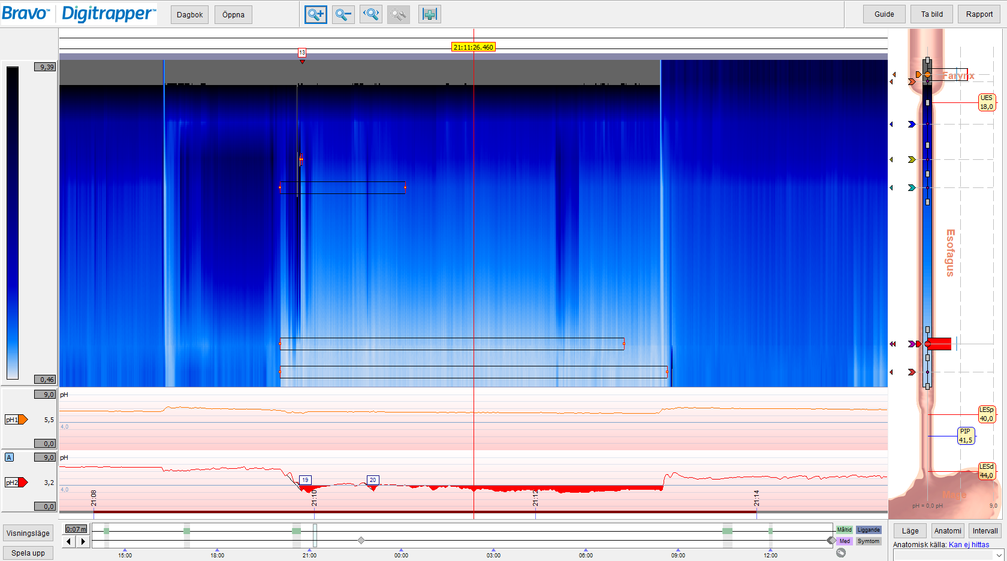The width and height of the screenshot is (1007, 561).
Task: Open the Guide
Action: (884, 14)
